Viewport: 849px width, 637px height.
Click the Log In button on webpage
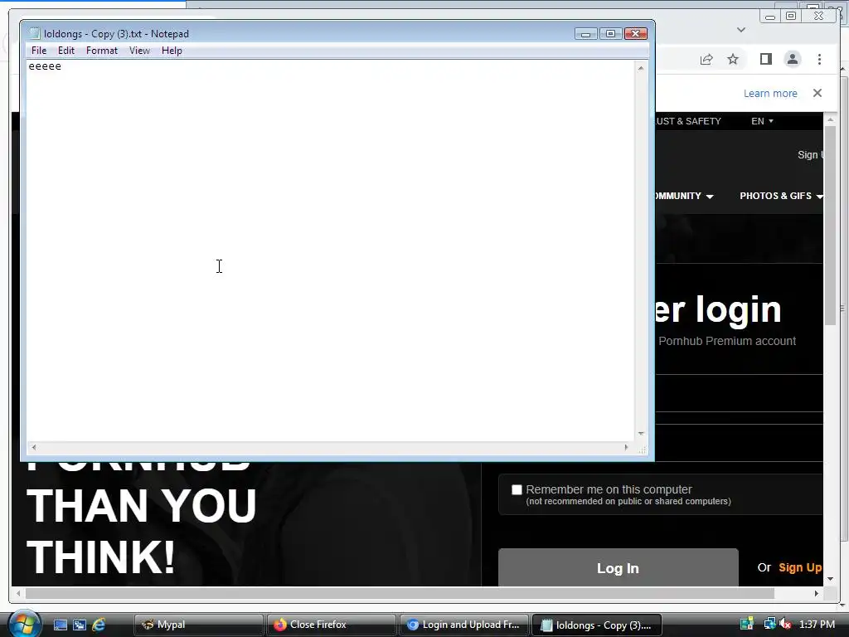pyautogui.click(x=618, y=567)
